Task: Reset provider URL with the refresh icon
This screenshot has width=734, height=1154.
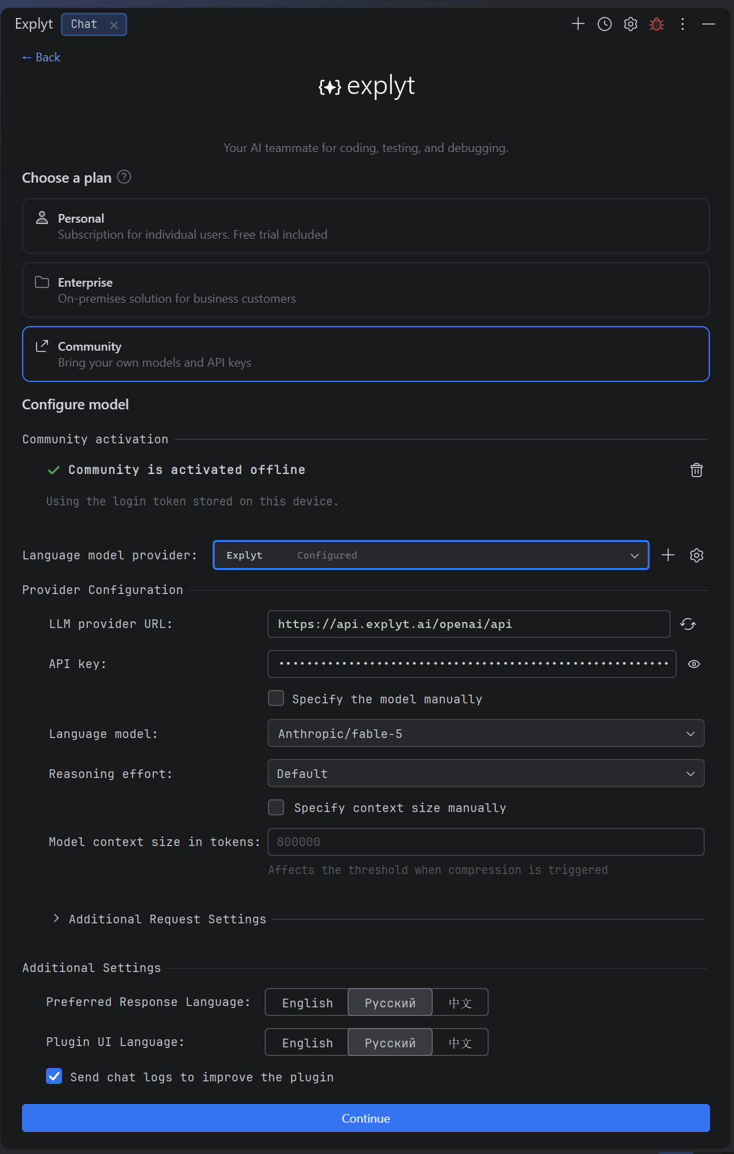Action: pyautogui.click(x=688, y=624)
